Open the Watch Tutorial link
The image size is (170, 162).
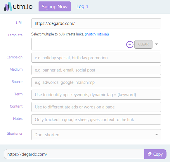97,34
